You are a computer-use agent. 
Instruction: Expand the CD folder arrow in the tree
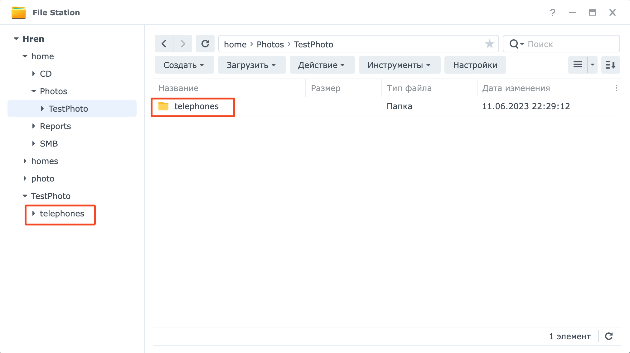tap(34, 74)
